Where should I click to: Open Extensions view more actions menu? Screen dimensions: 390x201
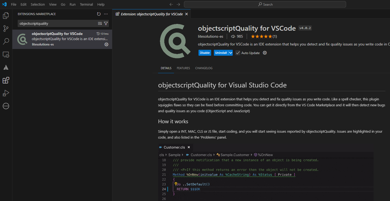tap(106, 14)
